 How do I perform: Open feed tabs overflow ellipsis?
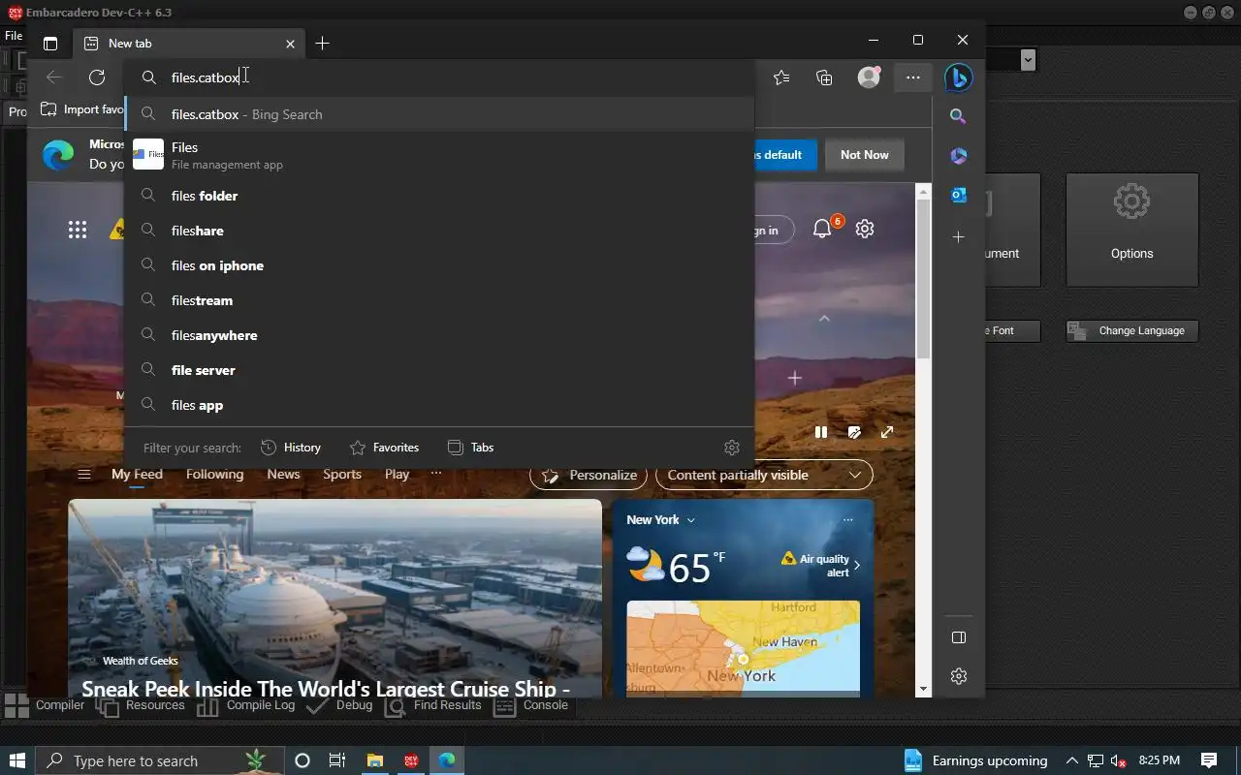tap(436, 474)
